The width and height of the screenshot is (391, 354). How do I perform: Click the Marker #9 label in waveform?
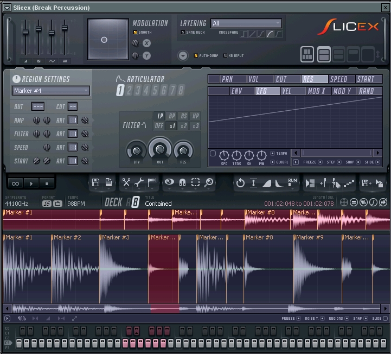click(310, 237)
